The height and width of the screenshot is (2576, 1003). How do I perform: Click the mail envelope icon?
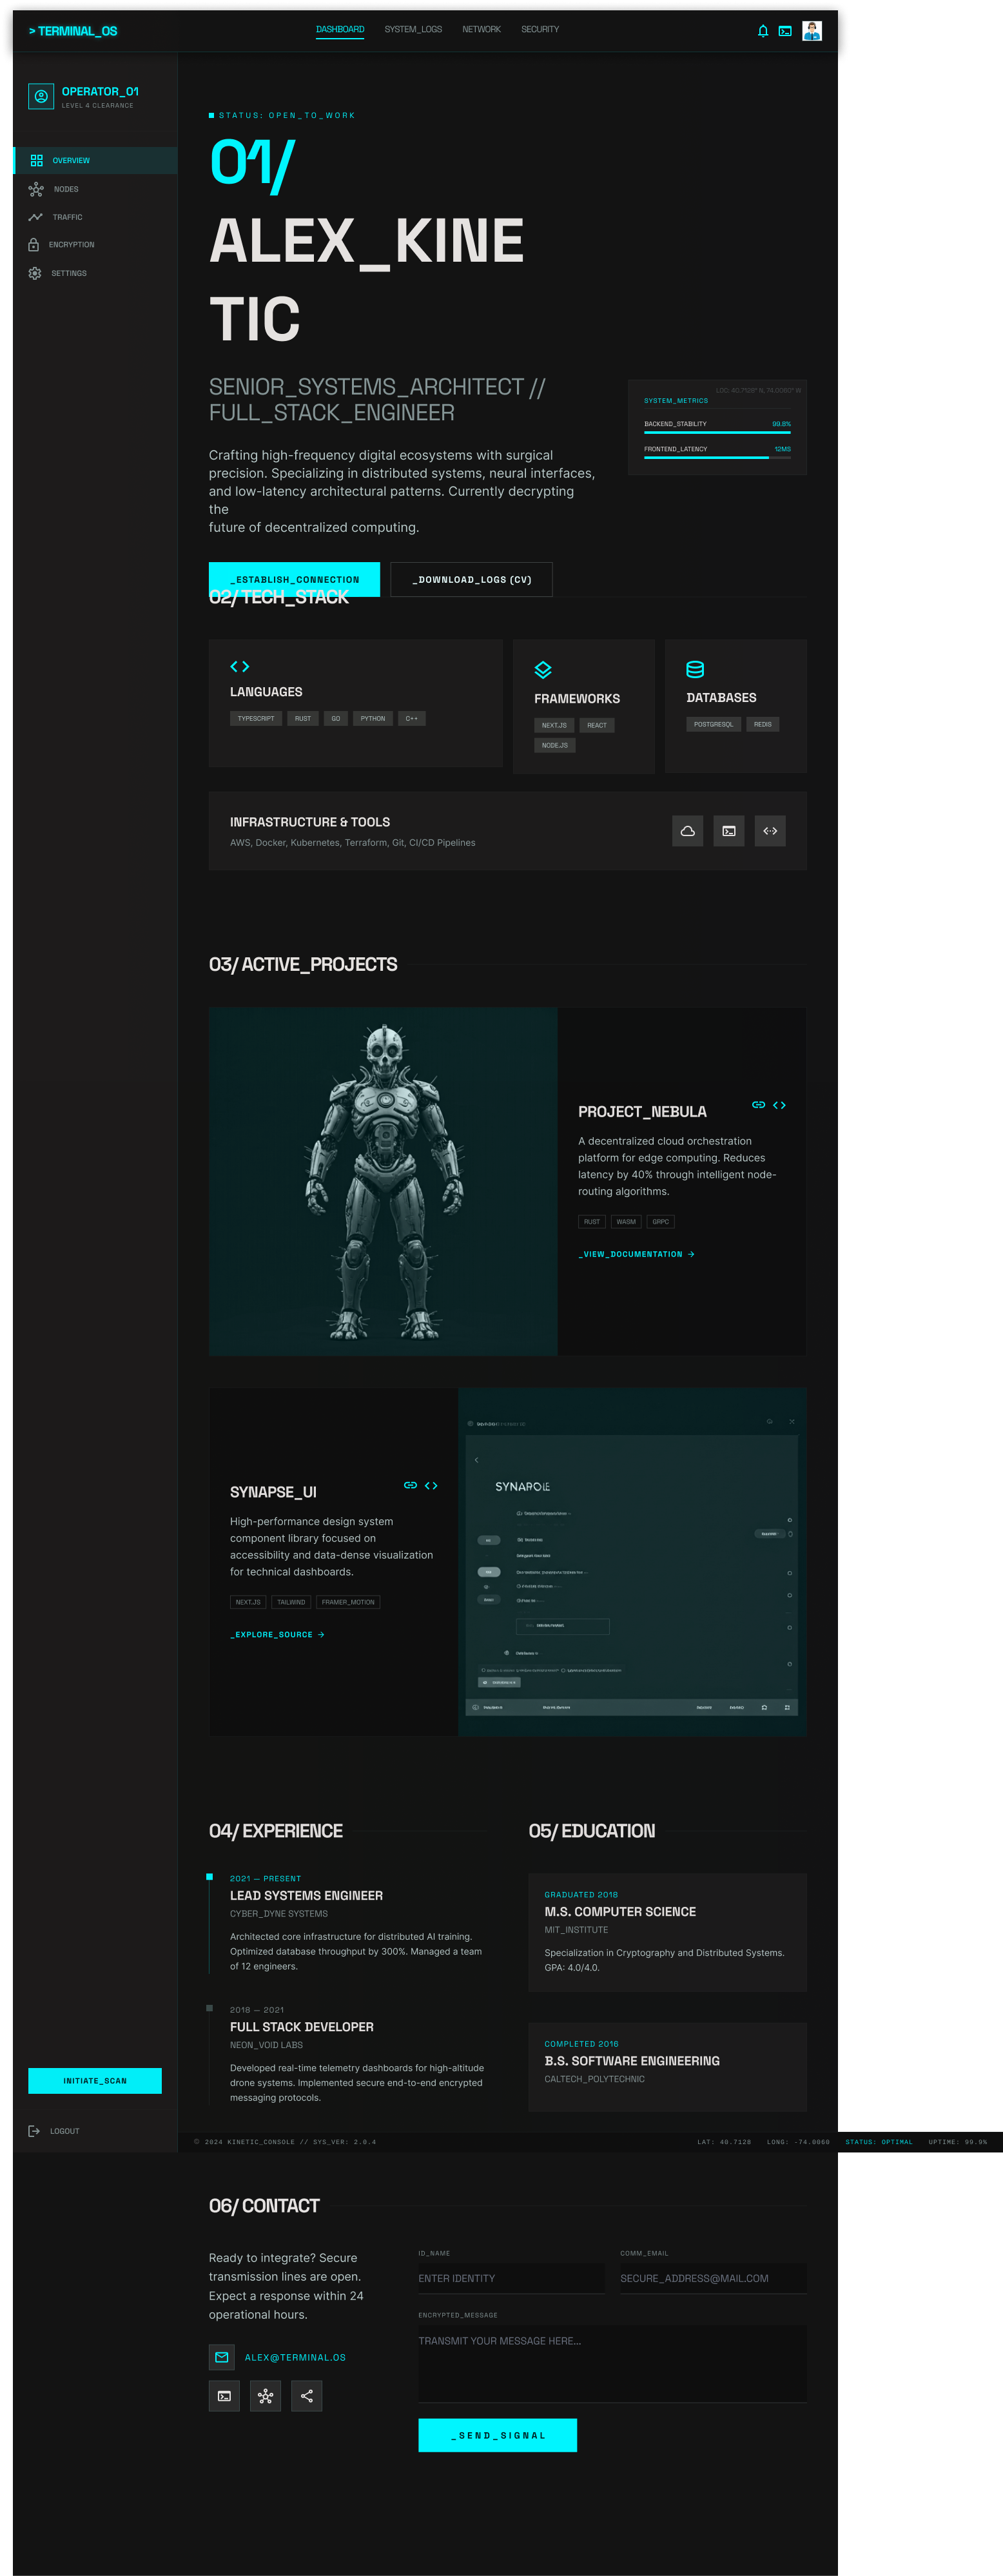222,2357
